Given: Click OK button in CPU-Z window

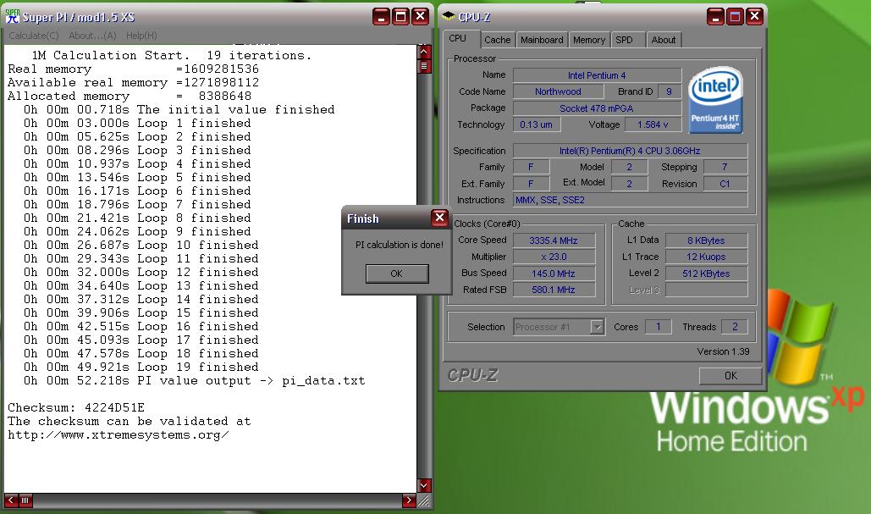Looking at the screenshot, I should pos(730,376).
